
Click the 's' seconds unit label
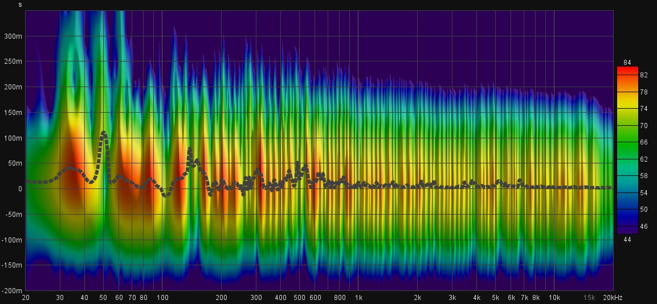(x=21, y=5)
